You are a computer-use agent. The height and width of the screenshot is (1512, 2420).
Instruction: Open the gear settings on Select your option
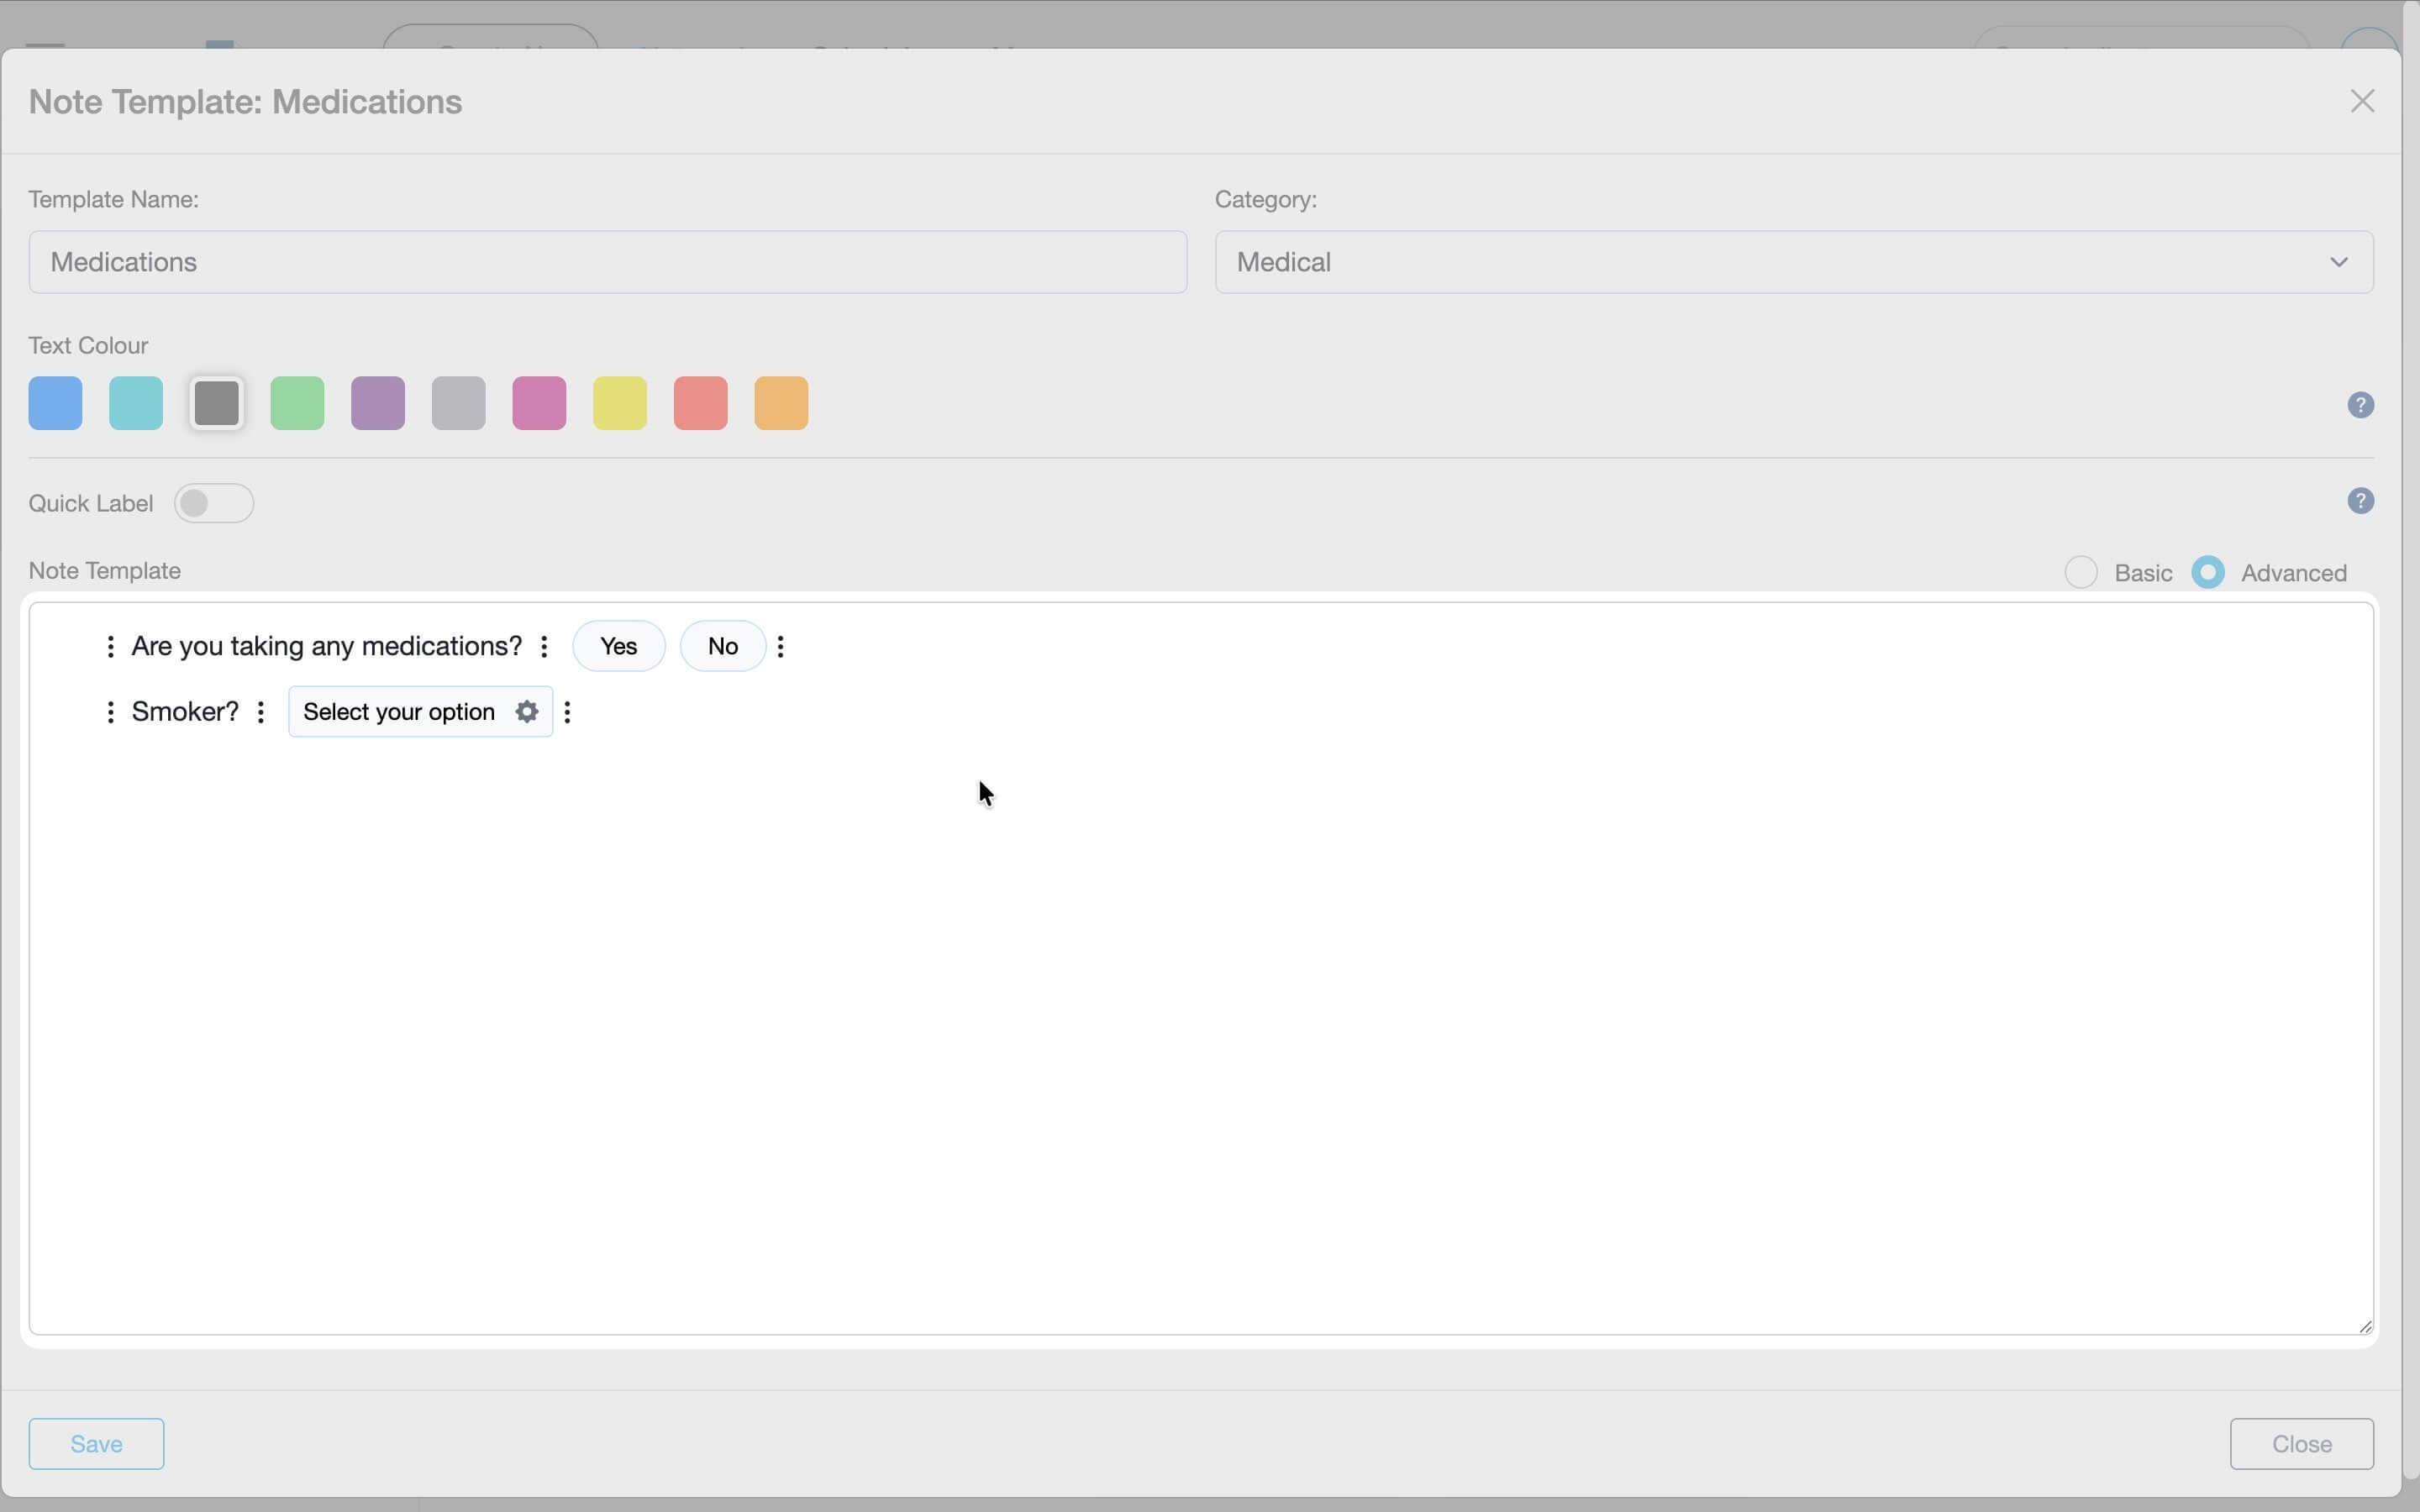click(527, 711)
